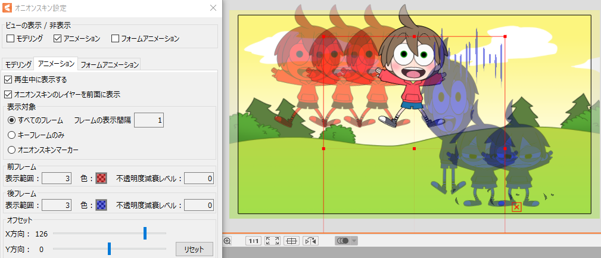Fit canvas to view with expand icon
This screenshot has width=601, height=258.
pyautogui.click(x=272, y=241)
